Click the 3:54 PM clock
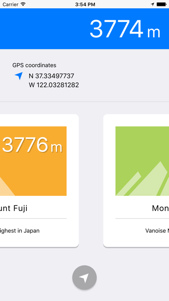 [x=85, y=4]
